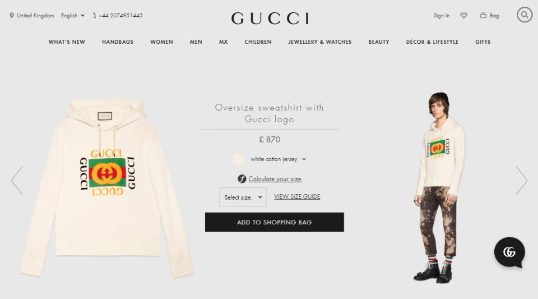The width and height of the screenshot is (538, 299).
Task: Open the shopping Bag icon
Action: [483, 15]
